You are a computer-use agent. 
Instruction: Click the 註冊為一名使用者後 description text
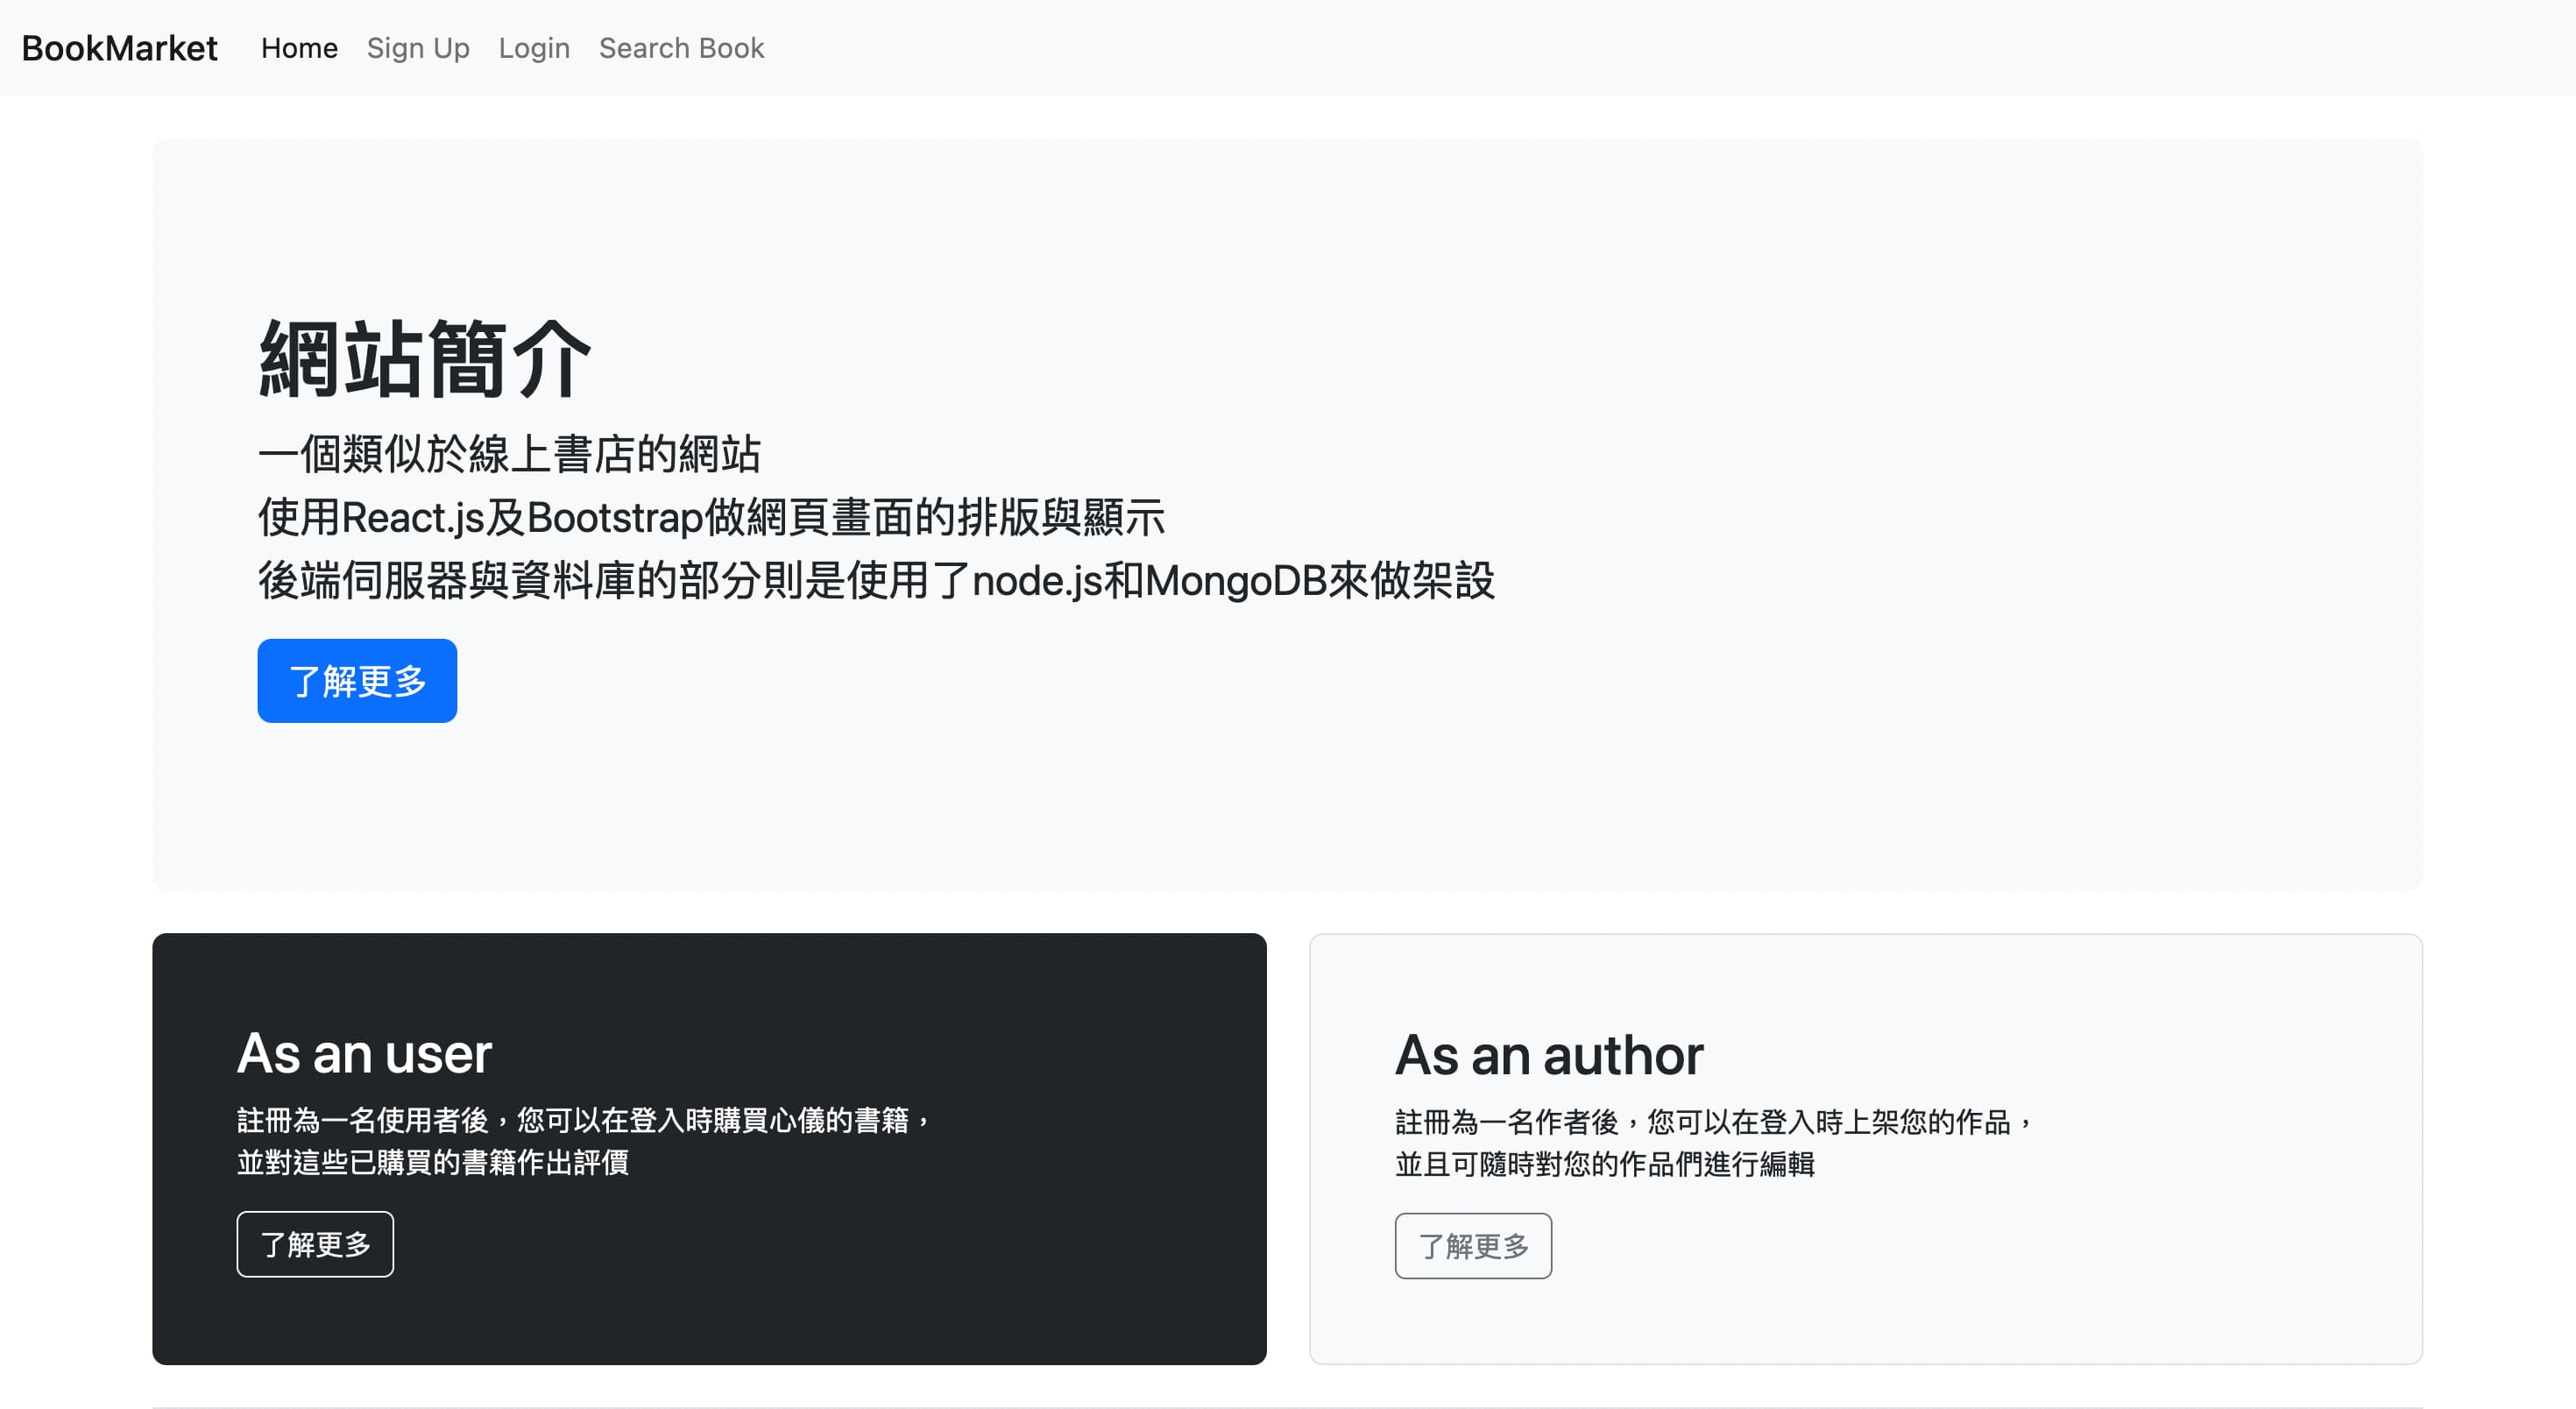(x=585, y=1120)
